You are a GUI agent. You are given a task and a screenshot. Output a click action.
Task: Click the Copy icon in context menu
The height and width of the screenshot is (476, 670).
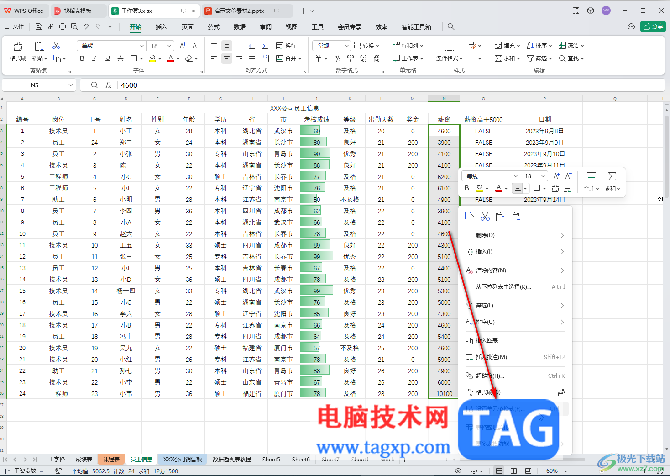click(470, 217)
